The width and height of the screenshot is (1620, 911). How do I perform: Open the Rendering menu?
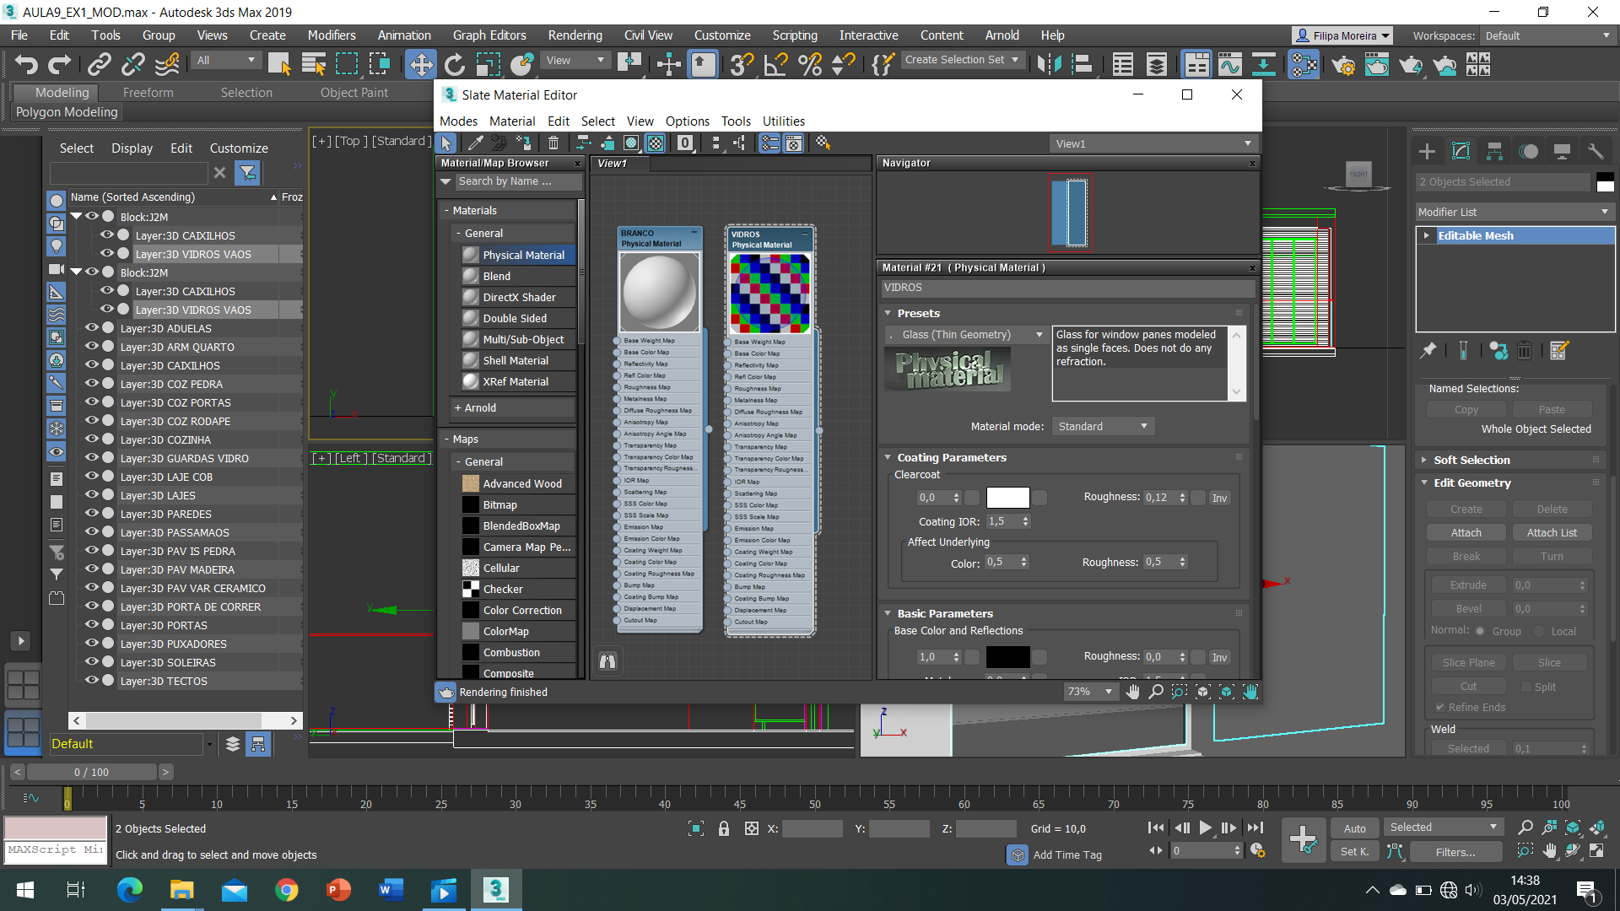(575, 35)
